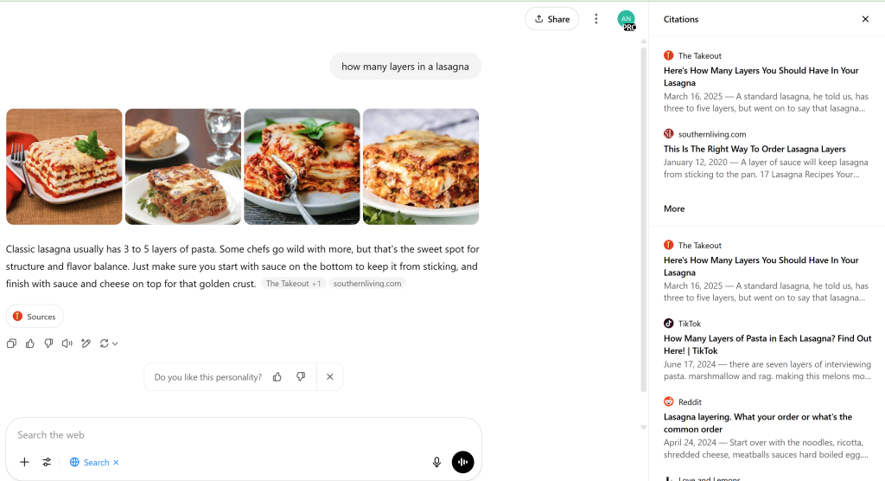Open Reddit 'Lasagna layering' citation
The height and width of the screenshot is (481, 885).
pyautogui.click(x=758, y=423)
